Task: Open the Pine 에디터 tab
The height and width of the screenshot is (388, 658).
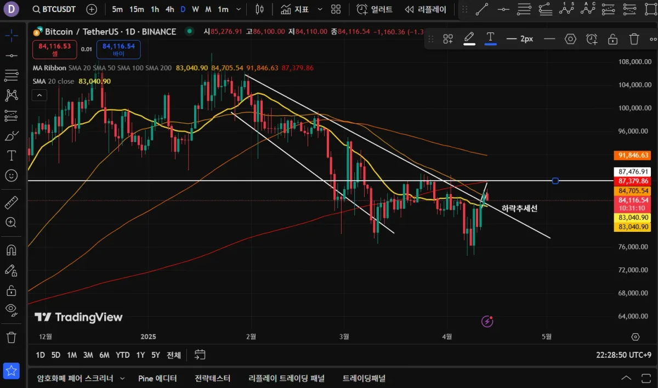Action: point(157,378)
